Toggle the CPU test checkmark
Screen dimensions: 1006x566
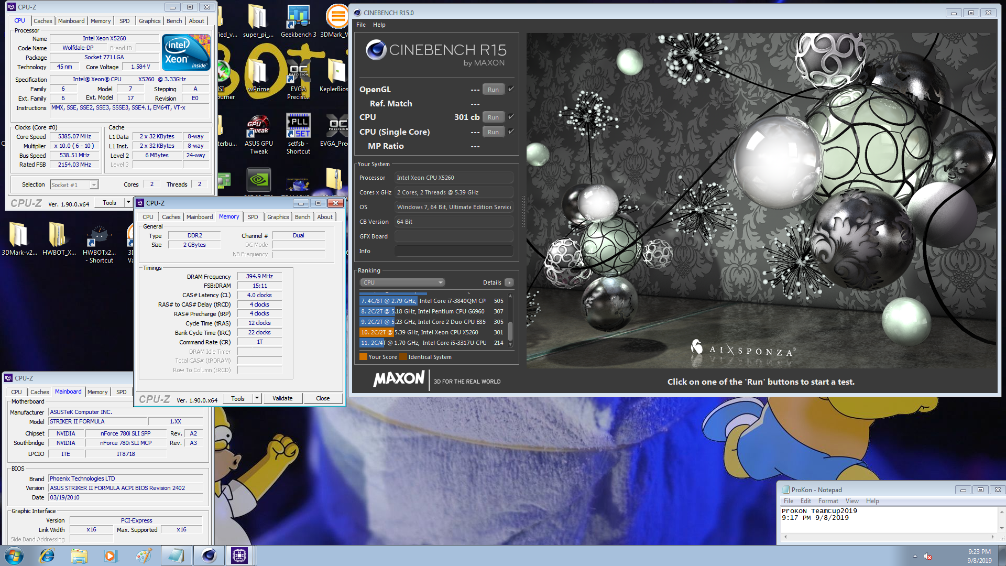tap(511, 116)
